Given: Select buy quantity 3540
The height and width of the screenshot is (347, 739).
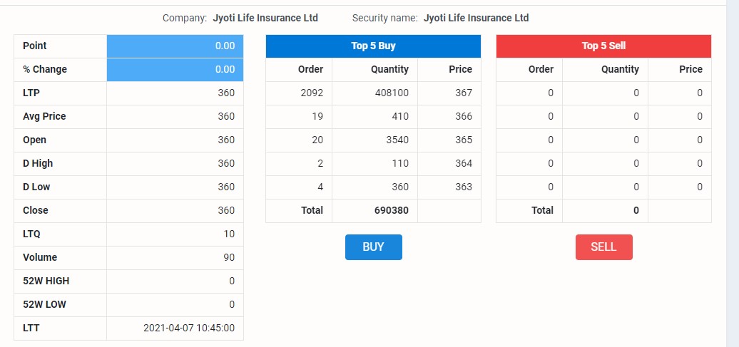Looking at the screenshot, I should point(397,140).
